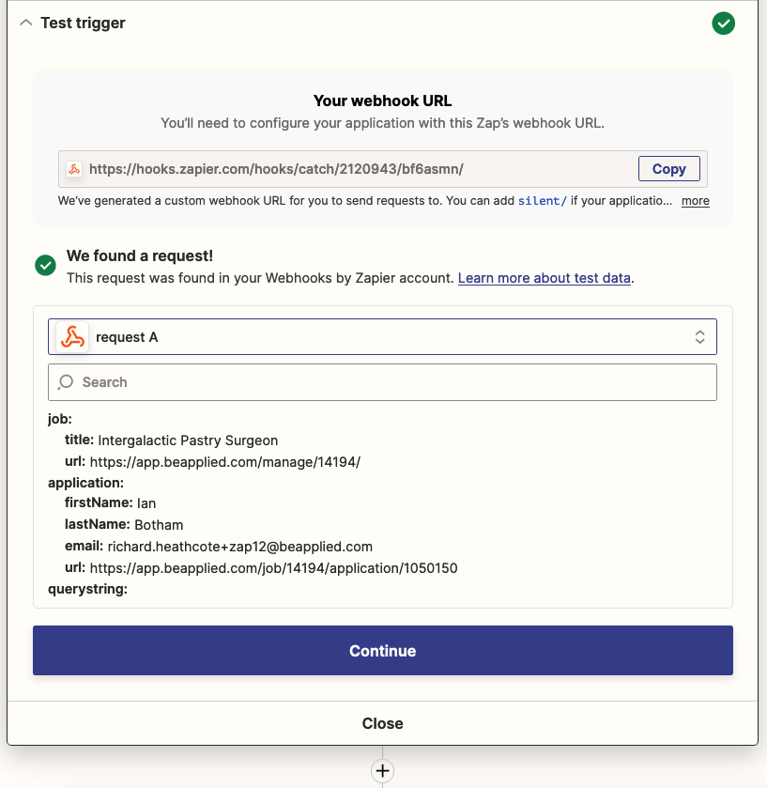Viewport: 767px width, 788px height.
Task: Open the request A dropdown
Action: [x=382, y=337]
